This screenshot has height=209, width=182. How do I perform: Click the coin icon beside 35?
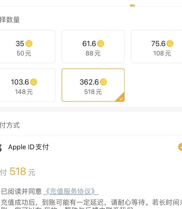(x=29, y=43)
